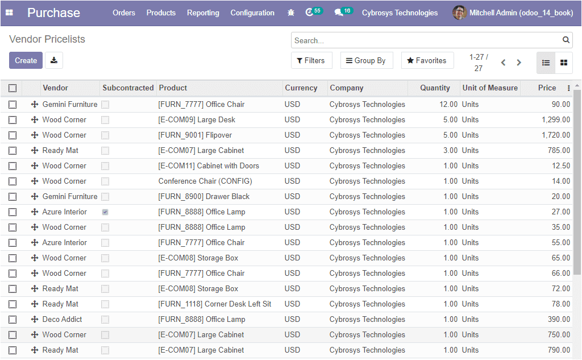Click the drag handle on the 27.00 price row

pos(35,212)
